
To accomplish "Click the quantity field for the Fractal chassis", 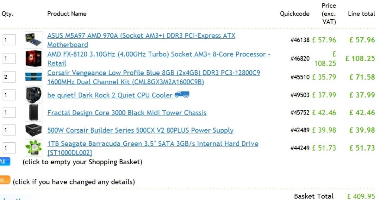I will pos(9,113).
